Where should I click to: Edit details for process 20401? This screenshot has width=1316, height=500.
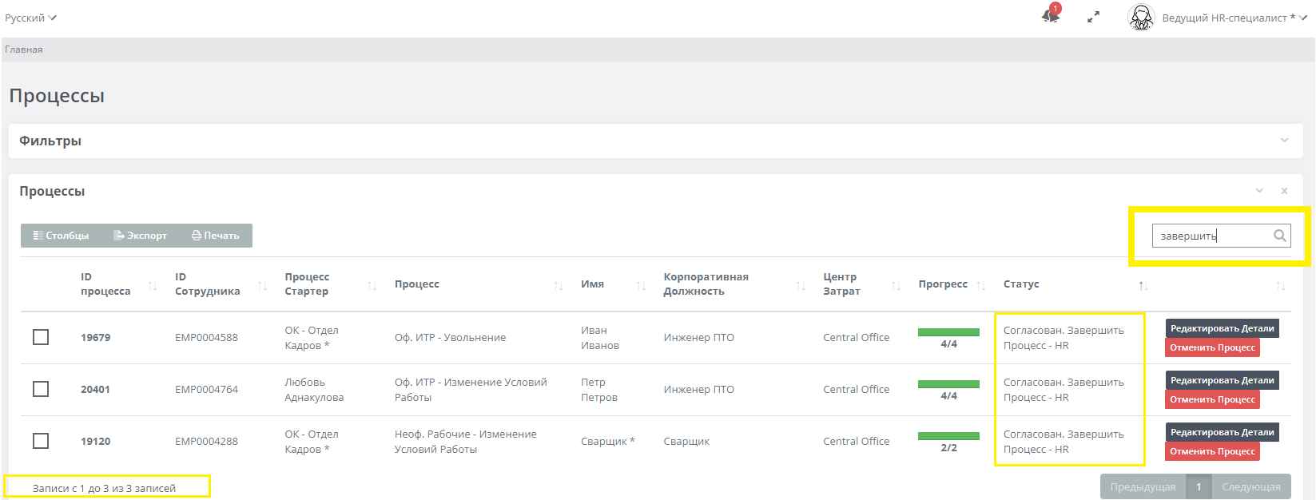click(x=1222, y=380)
